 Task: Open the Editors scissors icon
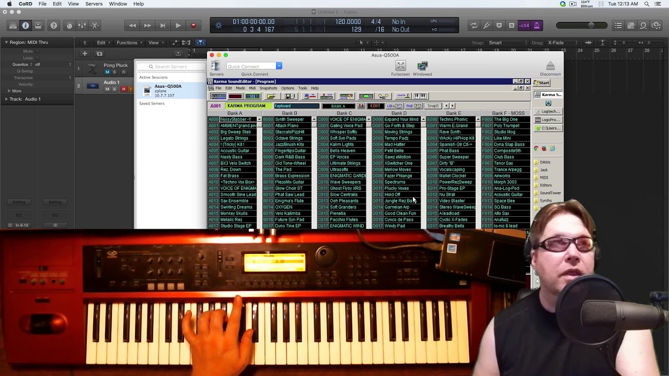[95, 26]
